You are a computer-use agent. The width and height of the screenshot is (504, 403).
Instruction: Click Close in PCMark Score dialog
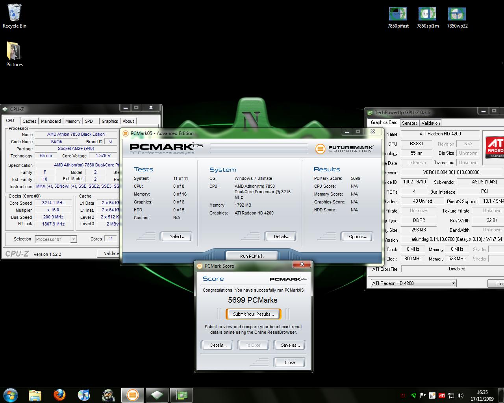(290, 362)
